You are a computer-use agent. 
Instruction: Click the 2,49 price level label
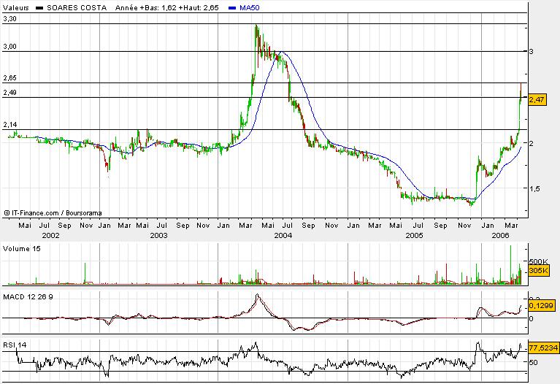pyautogui.click(x=9, y=93)
